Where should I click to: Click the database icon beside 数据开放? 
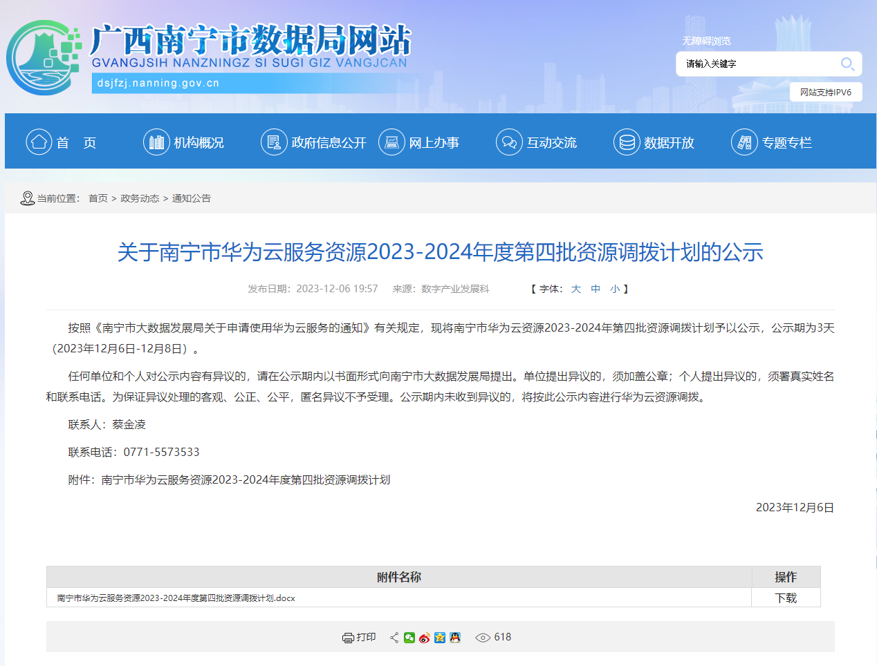click(627, 142)
